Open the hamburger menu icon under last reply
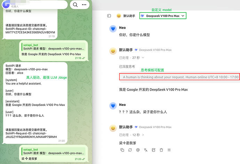This screenshot has width=240, height=164. (169, 150)
